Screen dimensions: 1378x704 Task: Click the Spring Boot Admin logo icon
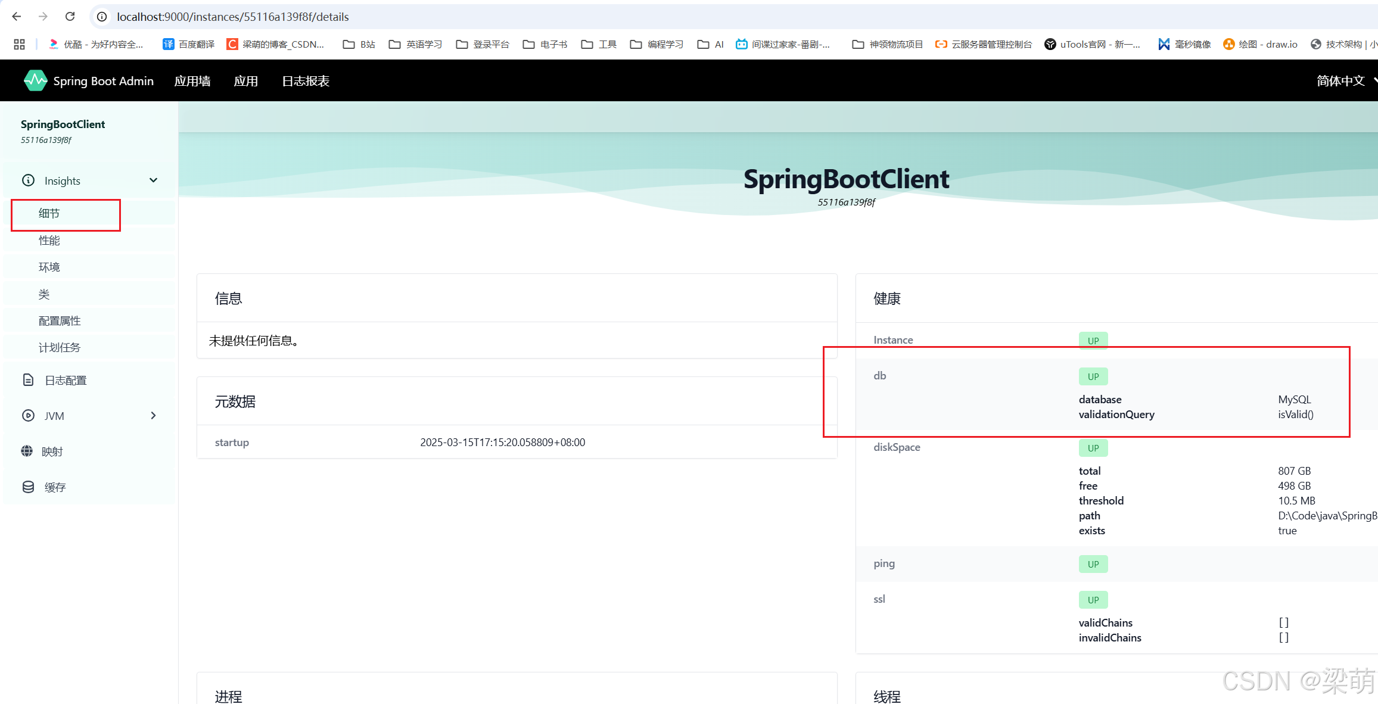coord(35,80)
